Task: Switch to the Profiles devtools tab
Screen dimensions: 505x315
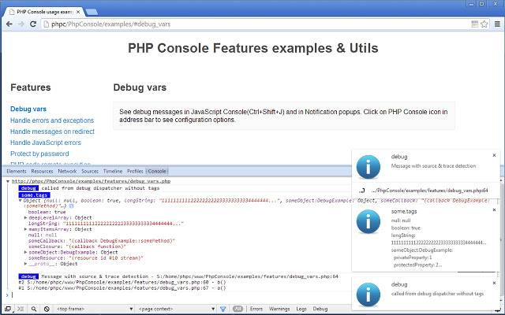Action: pos(135,172)
